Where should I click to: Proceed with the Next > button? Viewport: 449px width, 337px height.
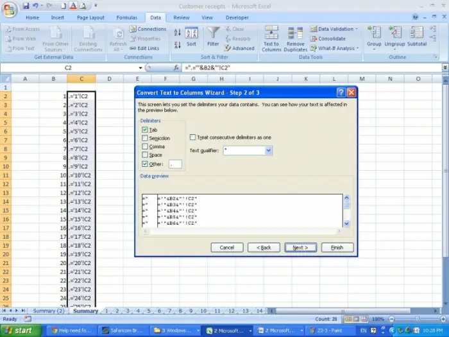(x=300, y=247)
